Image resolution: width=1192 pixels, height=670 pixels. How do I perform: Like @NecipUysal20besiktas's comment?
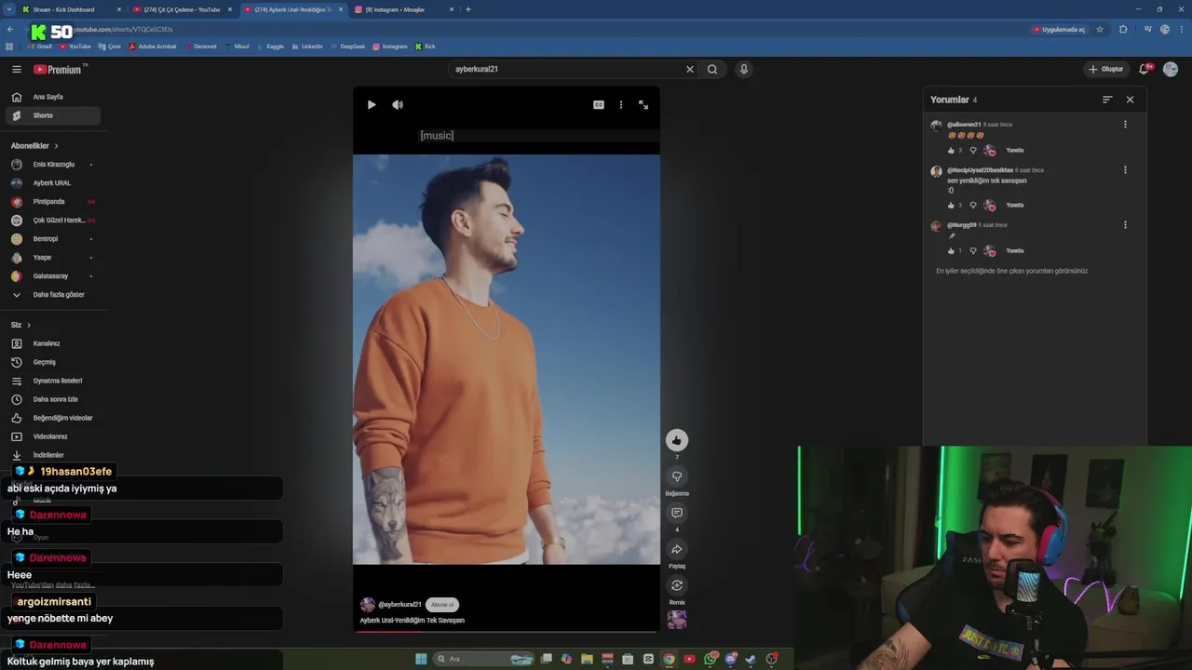(x=951, y=206)
